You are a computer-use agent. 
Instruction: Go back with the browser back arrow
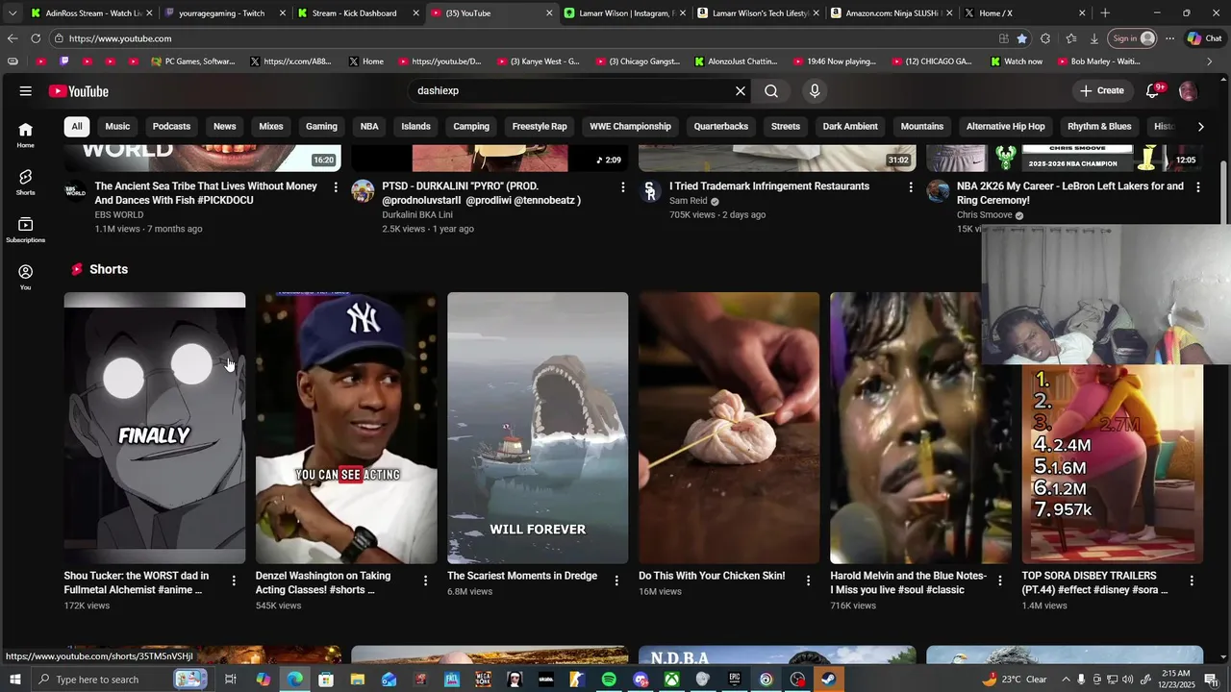click(x=12, y=38)
